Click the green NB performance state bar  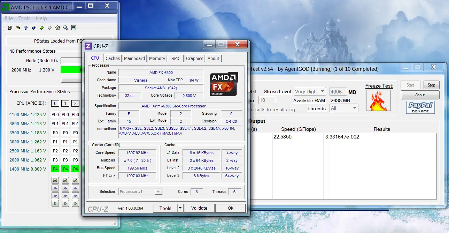[x=71, y=70]
